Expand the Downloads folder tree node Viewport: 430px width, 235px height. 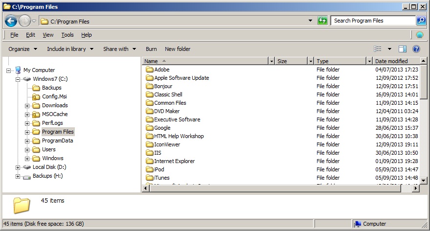pyautogui.click(x=27, y=105)
